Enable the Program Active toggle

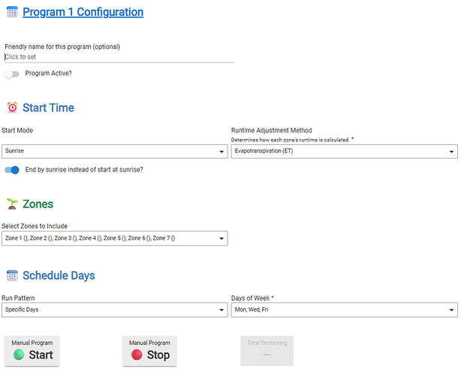11,74
